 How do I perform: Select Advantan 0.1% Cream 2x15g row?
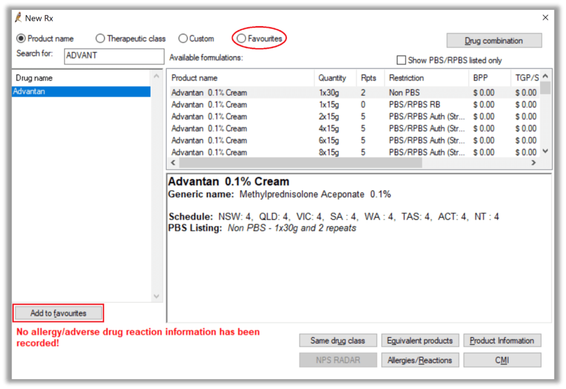[x=354, y=116]
